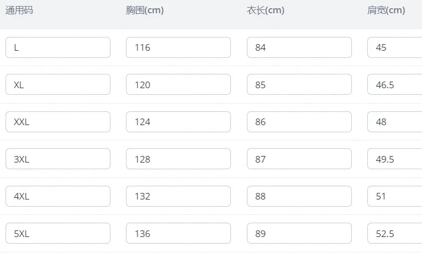Screen dimensions: 422x253
Task: Focus the chest field showing 124
Action: [x=178, y=122]
